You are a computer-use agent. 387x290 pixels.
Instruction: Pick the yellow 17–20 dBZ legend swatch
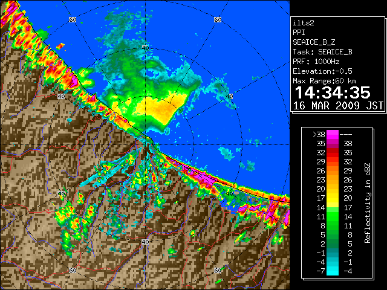coord(333,198)
